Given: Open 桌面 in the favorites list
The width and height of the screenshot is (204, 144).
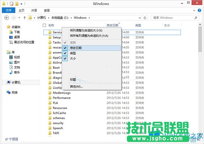Looking at the screenshot, I should pos(17,37).
